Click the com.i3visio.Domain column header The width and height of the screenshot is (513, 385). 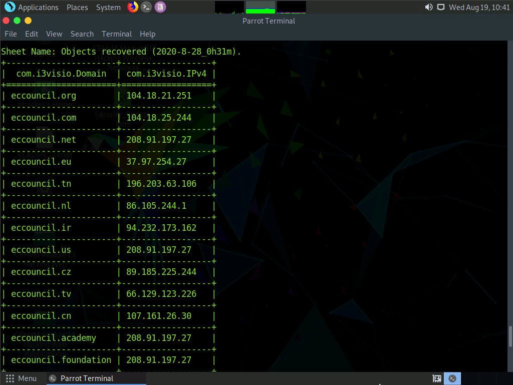click(61, 74)
